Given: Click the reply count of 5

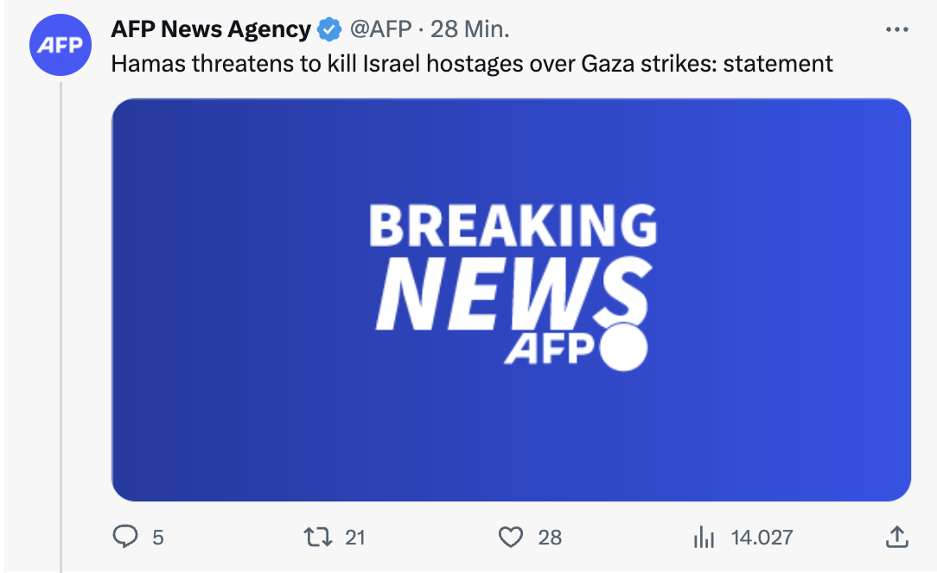Looking at the screenshot, I should 157,538.
